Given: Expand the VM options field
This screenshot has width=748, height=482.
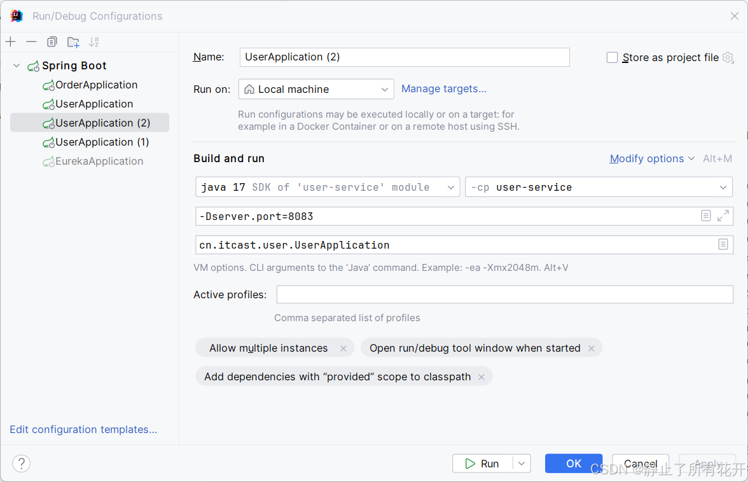Looking at the screenshot, I should (723, 216).
